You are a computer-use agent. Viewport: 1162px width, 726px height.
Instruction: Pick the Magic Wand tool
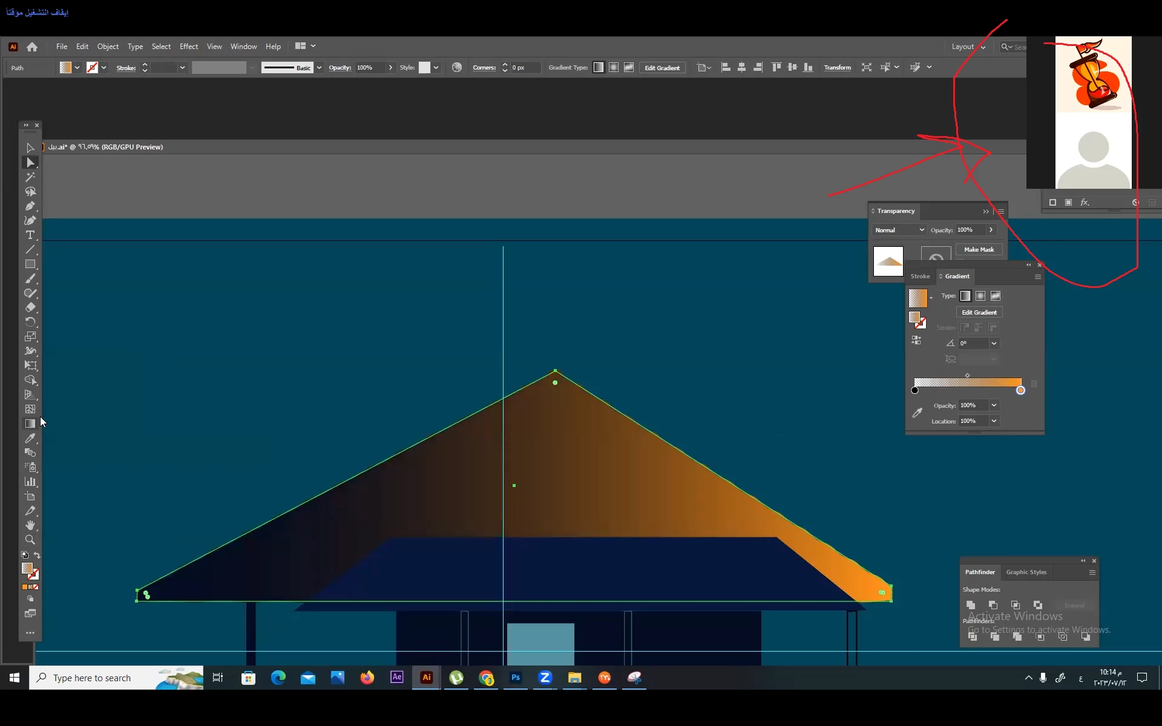click(x=30, y=177)
